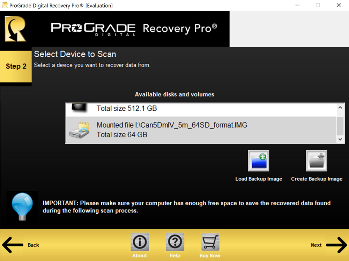The image size is (349, 261).
Task: Click the gold ProGrade logo icon
Action: pyautogui.click(x=15, y=29)
